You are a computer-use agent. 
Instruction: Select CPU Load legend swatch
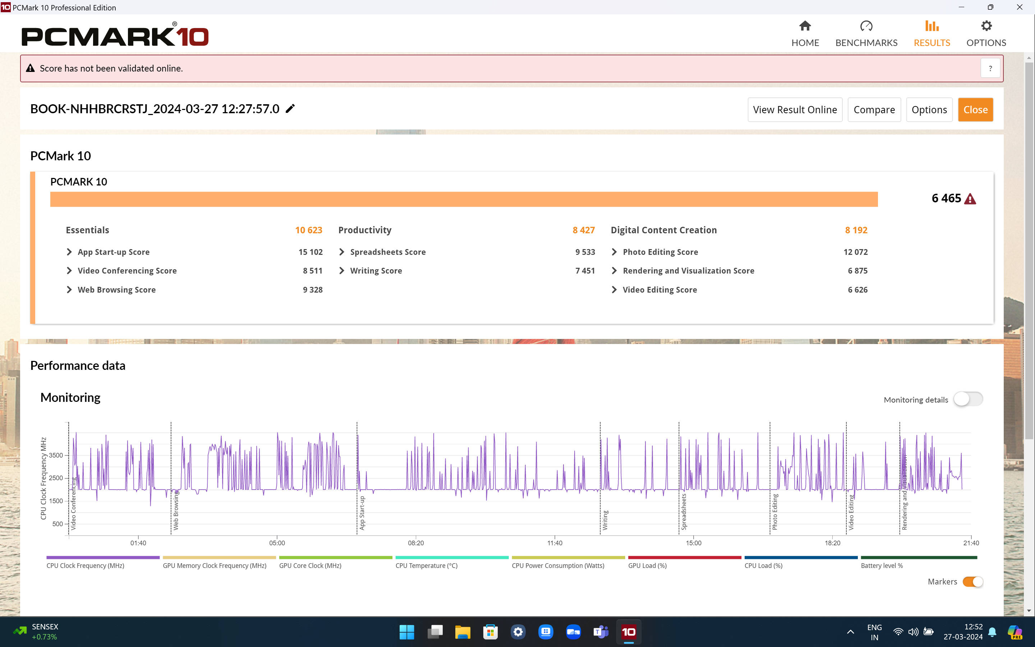(x=801, y=557)
